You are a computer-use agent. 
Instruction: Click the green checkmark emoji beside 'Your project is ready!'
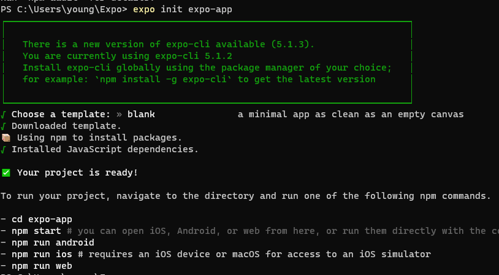(6, 172)
